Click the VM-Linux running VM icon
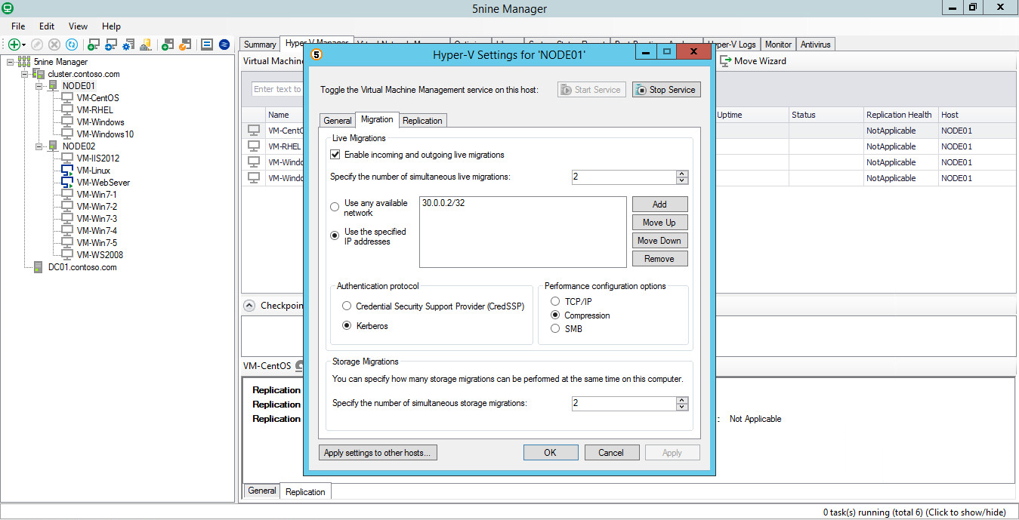The width and height of the screenshot is (1019, 520). (x=67, y=171)
